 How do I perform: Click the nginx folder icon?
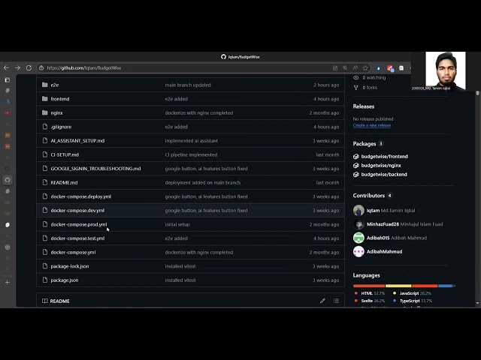point(45,112)
